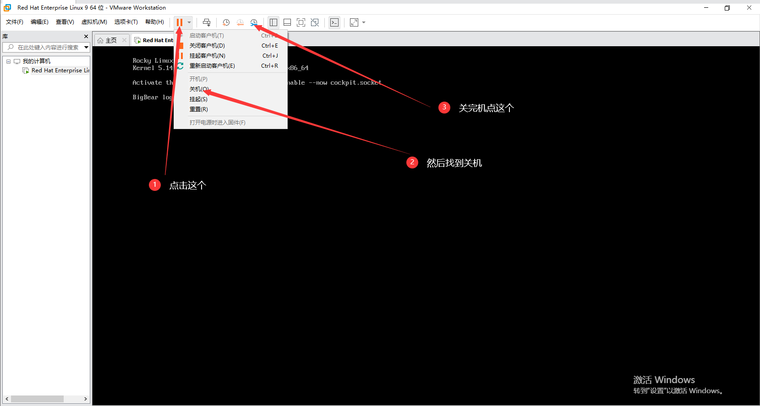Click the library horizontal scrollbar thumb

(38, 399)
